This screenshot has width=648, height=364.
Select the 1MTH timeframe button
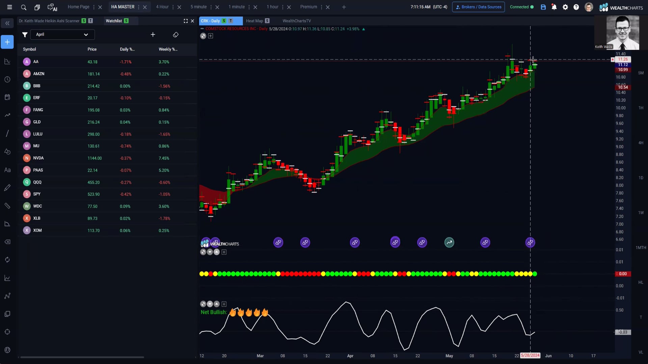click(641, 248)
